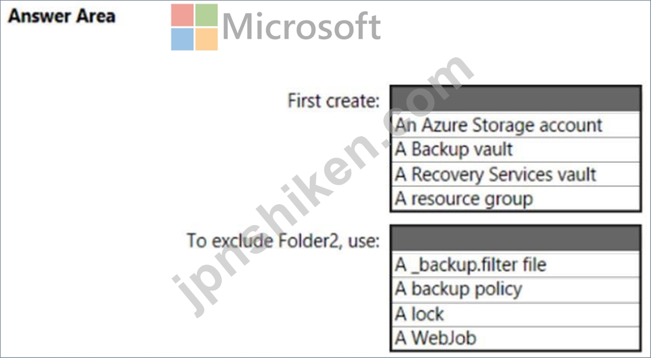Click the "Answer Area" heading
Image resolution: width=651 pixels, height=358 pixels.
pos(61,16)
